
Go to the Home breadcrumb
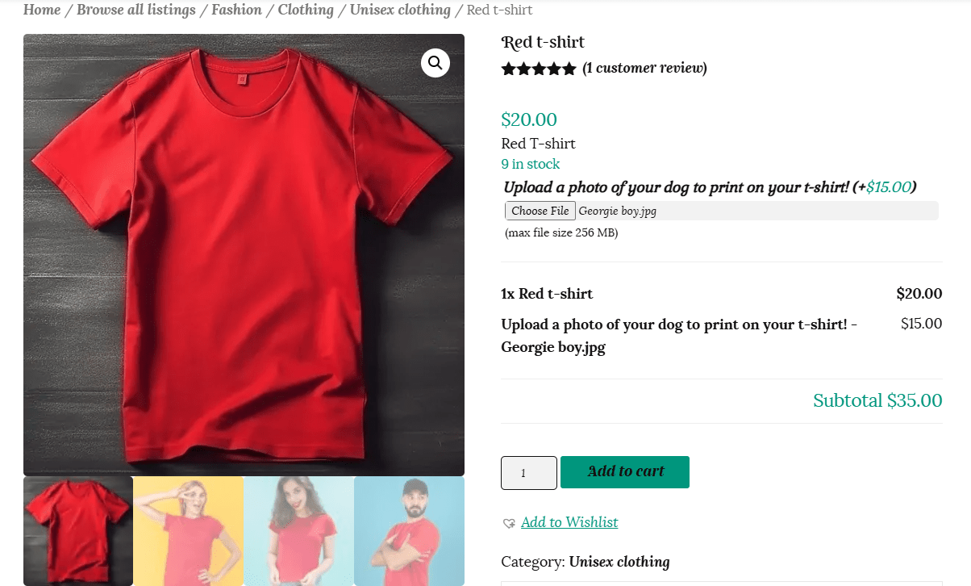42,10
